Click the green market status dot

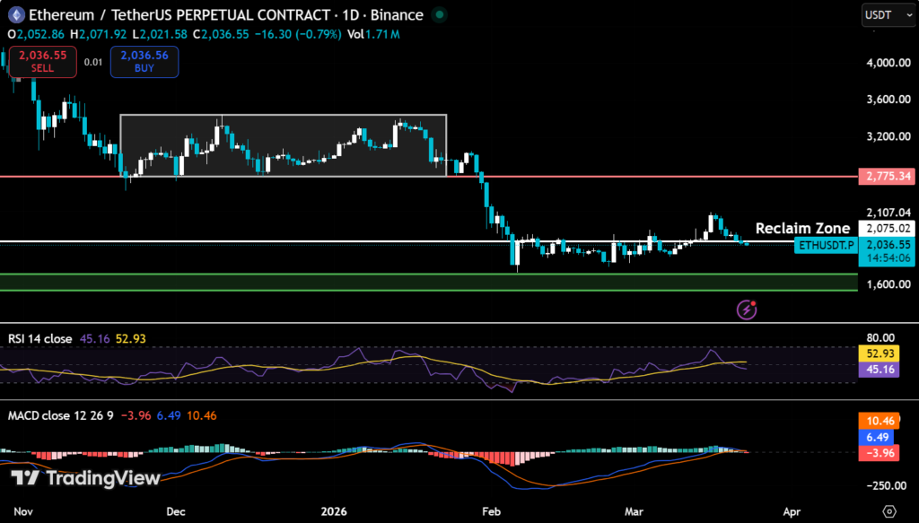[x=439, y=14]
